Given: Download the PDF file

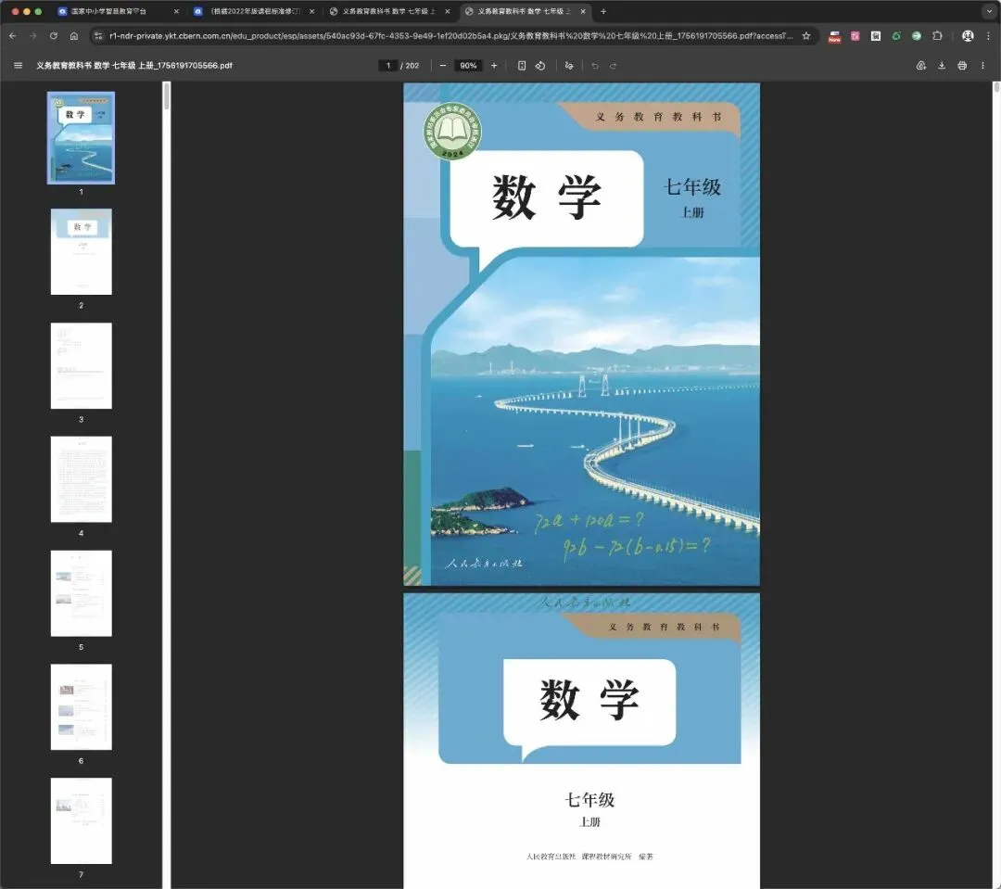Looking at the screenshot, I should tap(942, 66).
